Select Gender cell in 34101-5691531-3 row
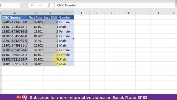This screenshot has height=100, width=177. click(66, 64)
